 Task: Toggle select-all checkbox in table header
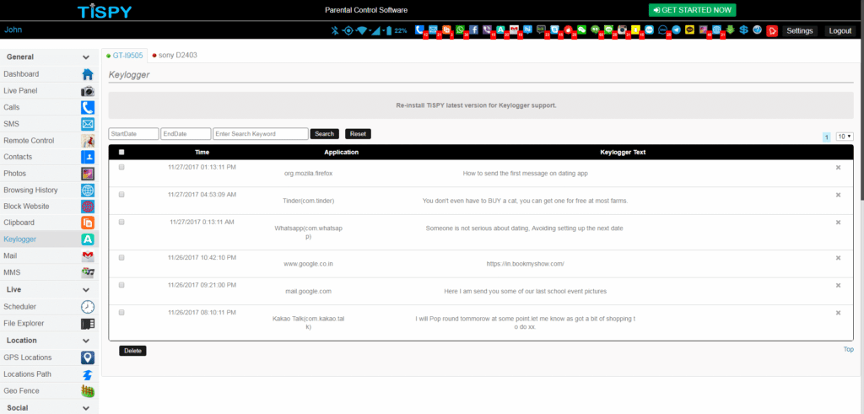tap(121, 153)
